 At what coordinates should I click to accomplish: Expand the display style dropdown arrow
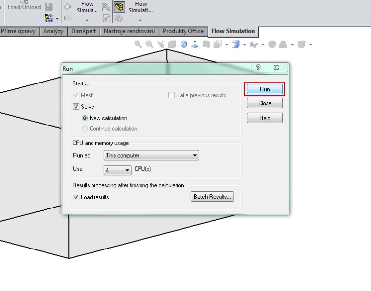tap(245, 44)
